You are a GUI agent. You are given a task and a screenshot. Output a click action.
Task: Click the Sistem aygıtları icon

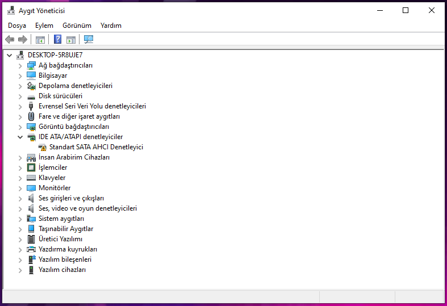pyautogui.click(x=31, y=219)
